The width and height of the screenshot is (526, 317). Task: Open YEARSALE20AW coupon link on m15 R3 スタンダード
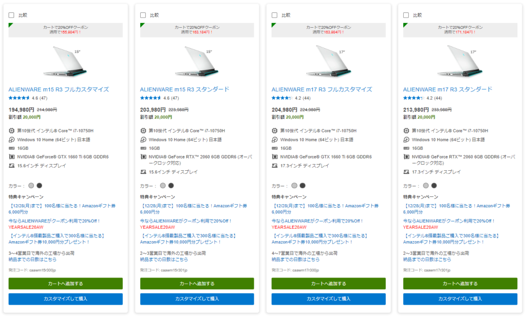157,227
